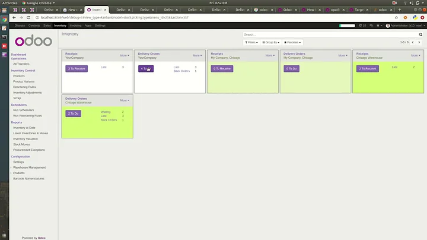
Task: Open Ubuntu applications grid icon
Action: pyautogui.click(x=4, y=236)
